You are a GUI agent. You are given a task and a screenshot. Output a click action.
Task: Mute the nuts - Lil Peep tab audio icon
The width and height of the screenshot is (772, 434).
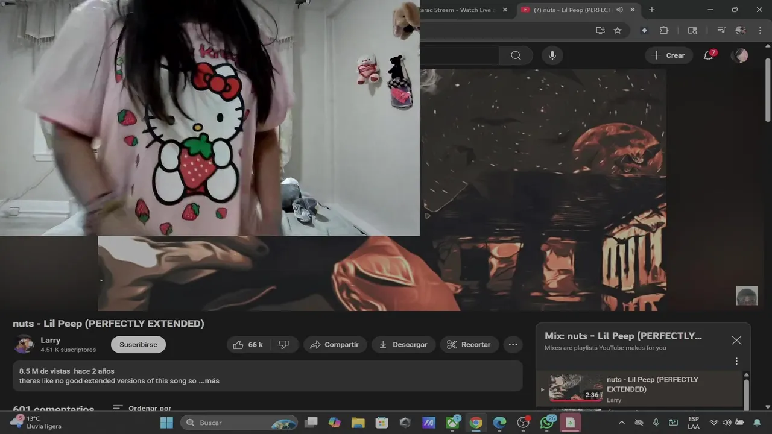click(x=619, y=10)
